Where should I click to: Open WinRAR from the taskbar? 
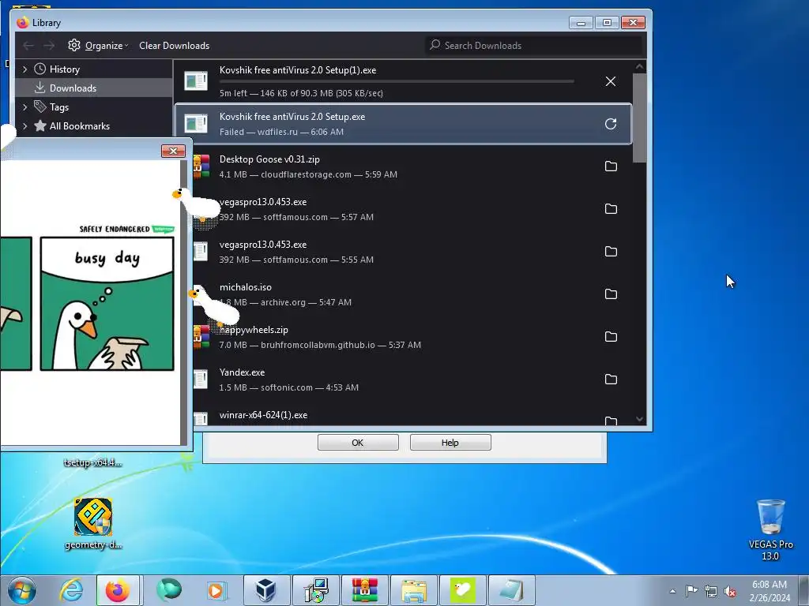pyautogui.click(x=365, y=590)
